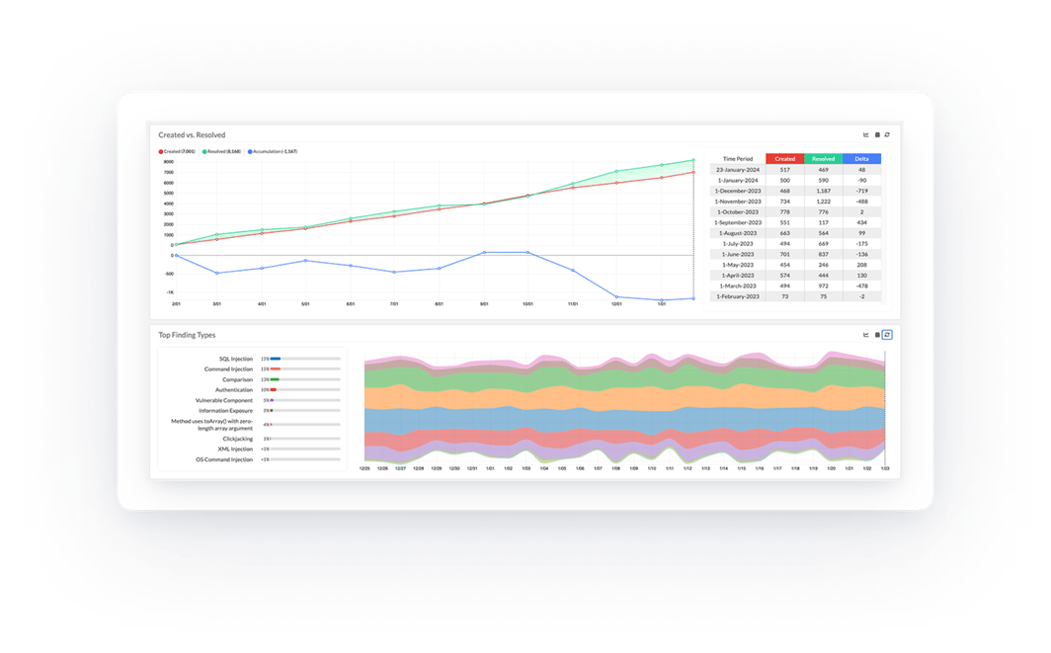The height and width of the screenshot is (653, 1051).
Task: Select the 1-October-2023 time period row
Action: coord(795,211)
